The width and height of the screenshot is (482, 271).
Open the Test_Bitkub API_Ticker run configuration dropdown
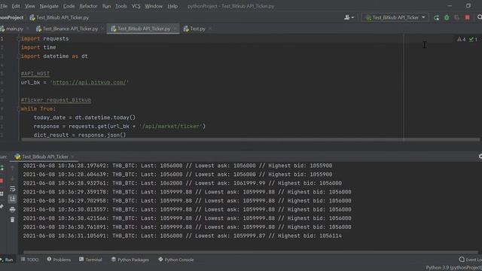pos(395,17)
